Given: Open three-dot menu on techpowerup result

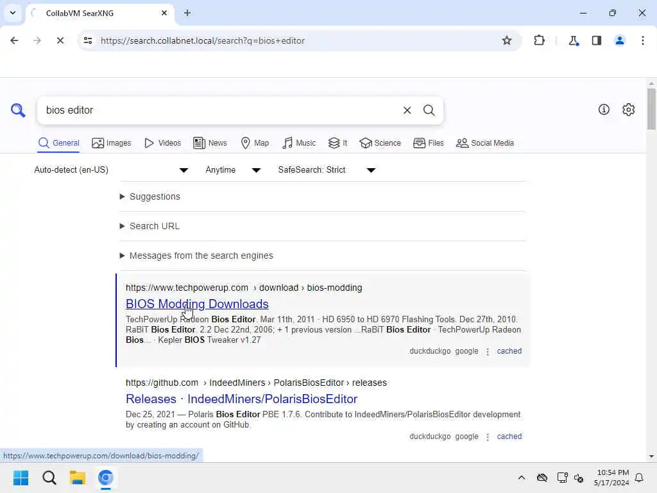Looking at the screenshot, I should (x=488, y=351).
